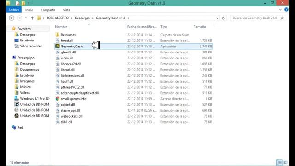Select the libtiff.dll file
This screenshot has height=166, width=295.
67,81
